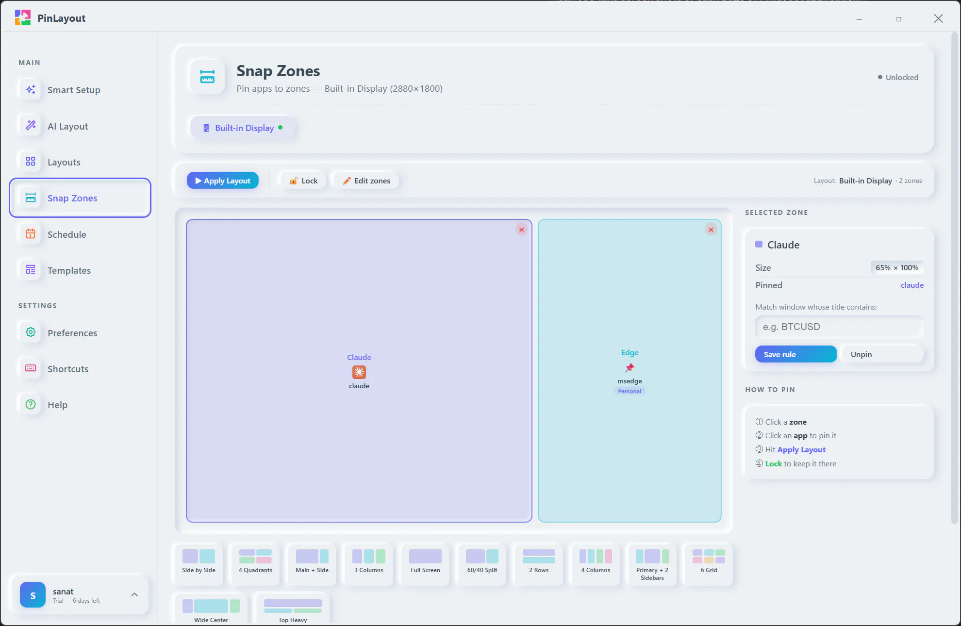Click the Snap Zones header icon

[x=207, y=77]
